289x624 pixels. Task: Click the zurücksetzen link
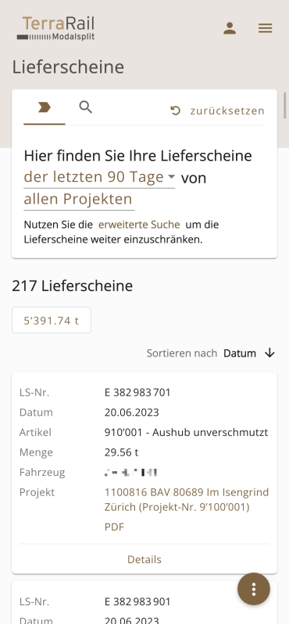click(227, 111)
